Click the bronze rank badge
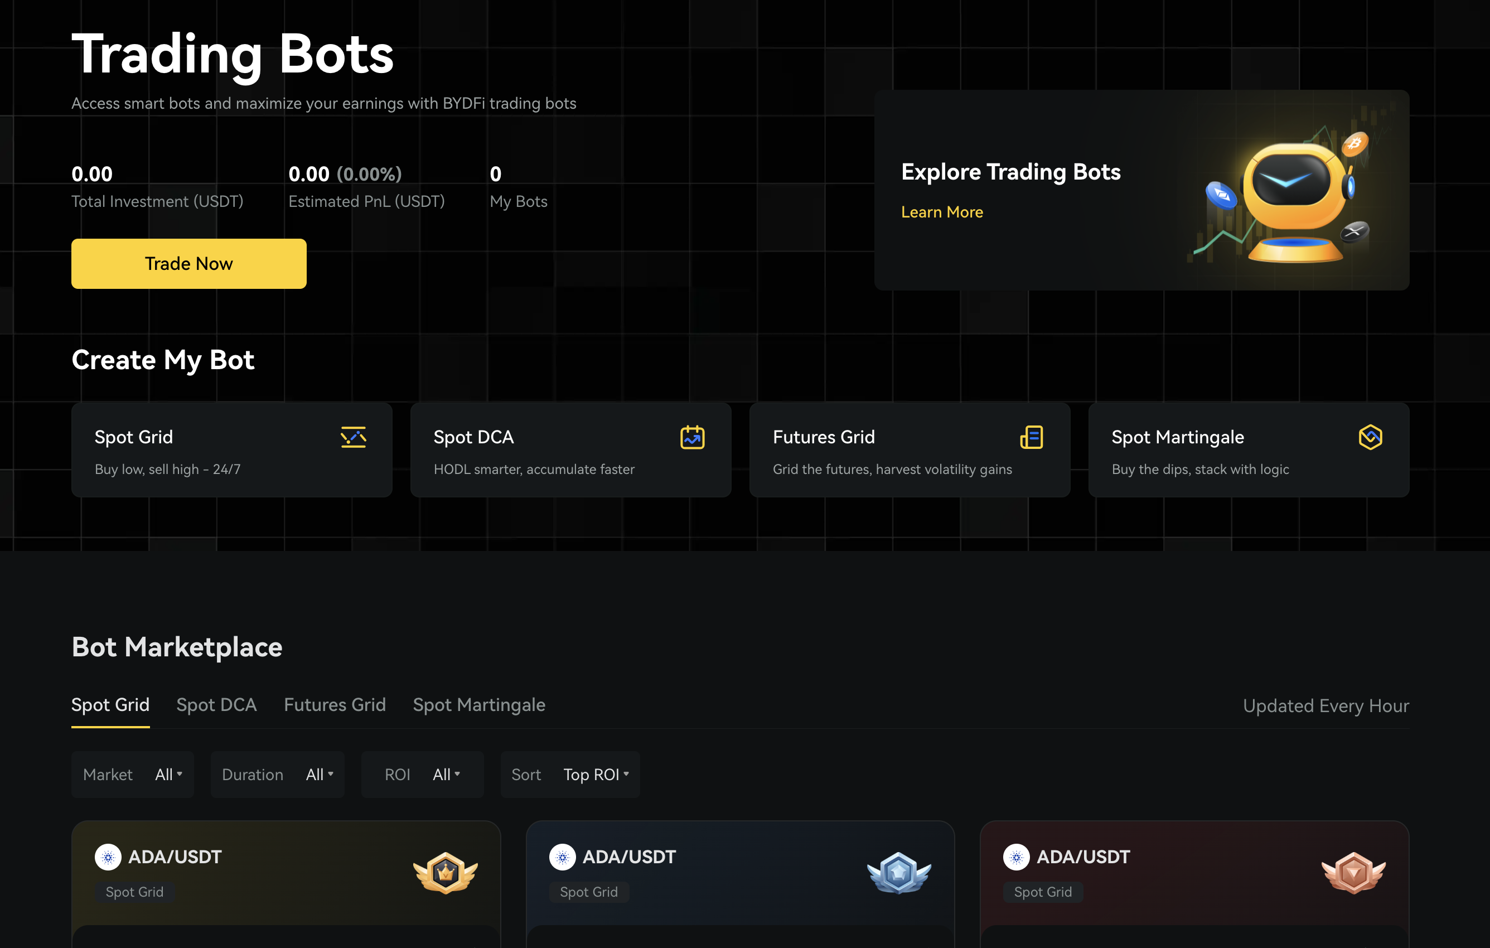The width and height of the screenshot is (1490, 948). [x=1353, y=873]
